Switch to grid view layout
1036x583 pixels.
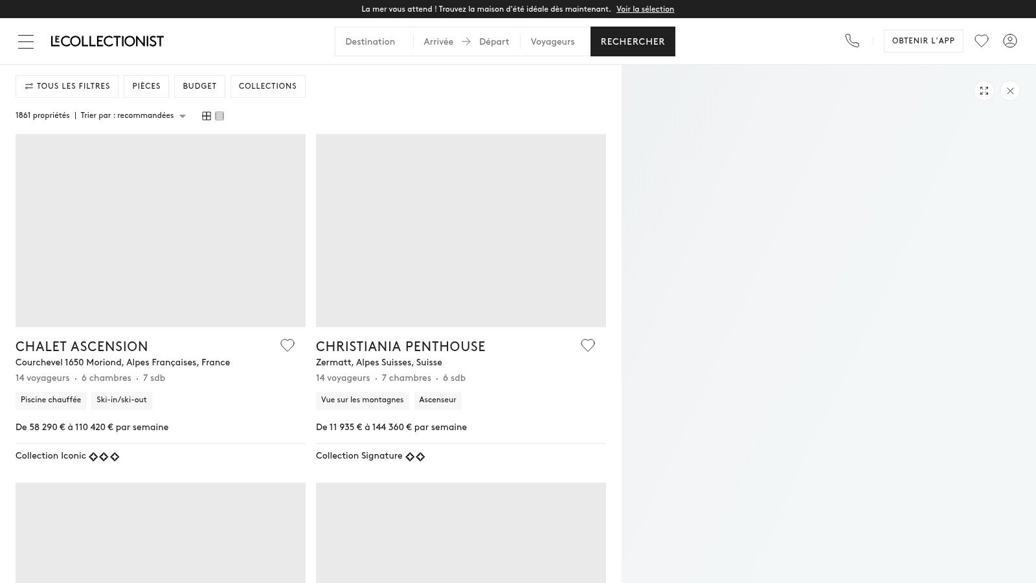coord(207,116)
